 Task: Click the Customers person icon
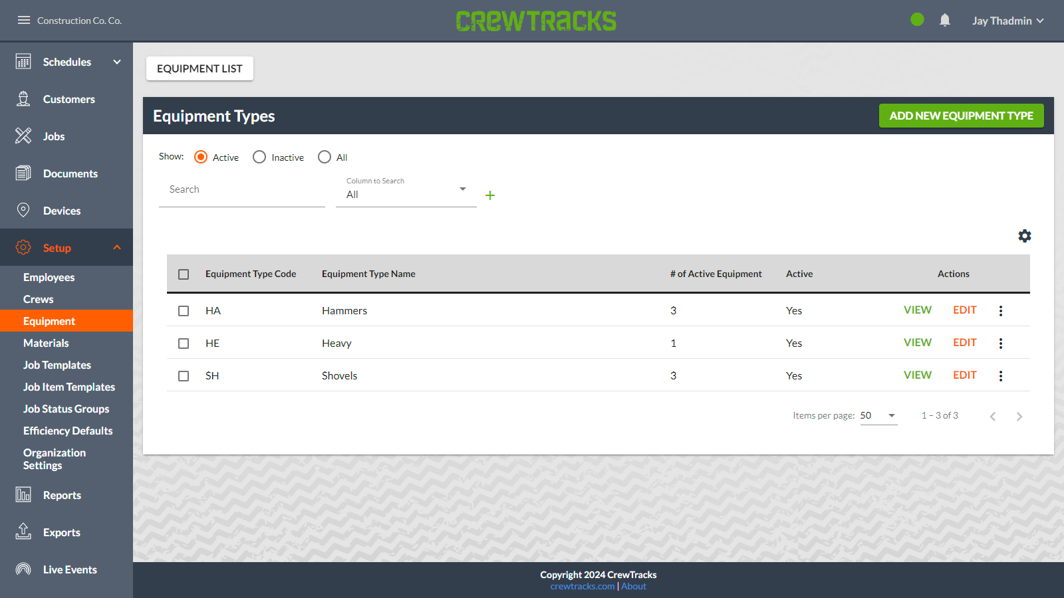pyautogui.click(x=23, y=99)
